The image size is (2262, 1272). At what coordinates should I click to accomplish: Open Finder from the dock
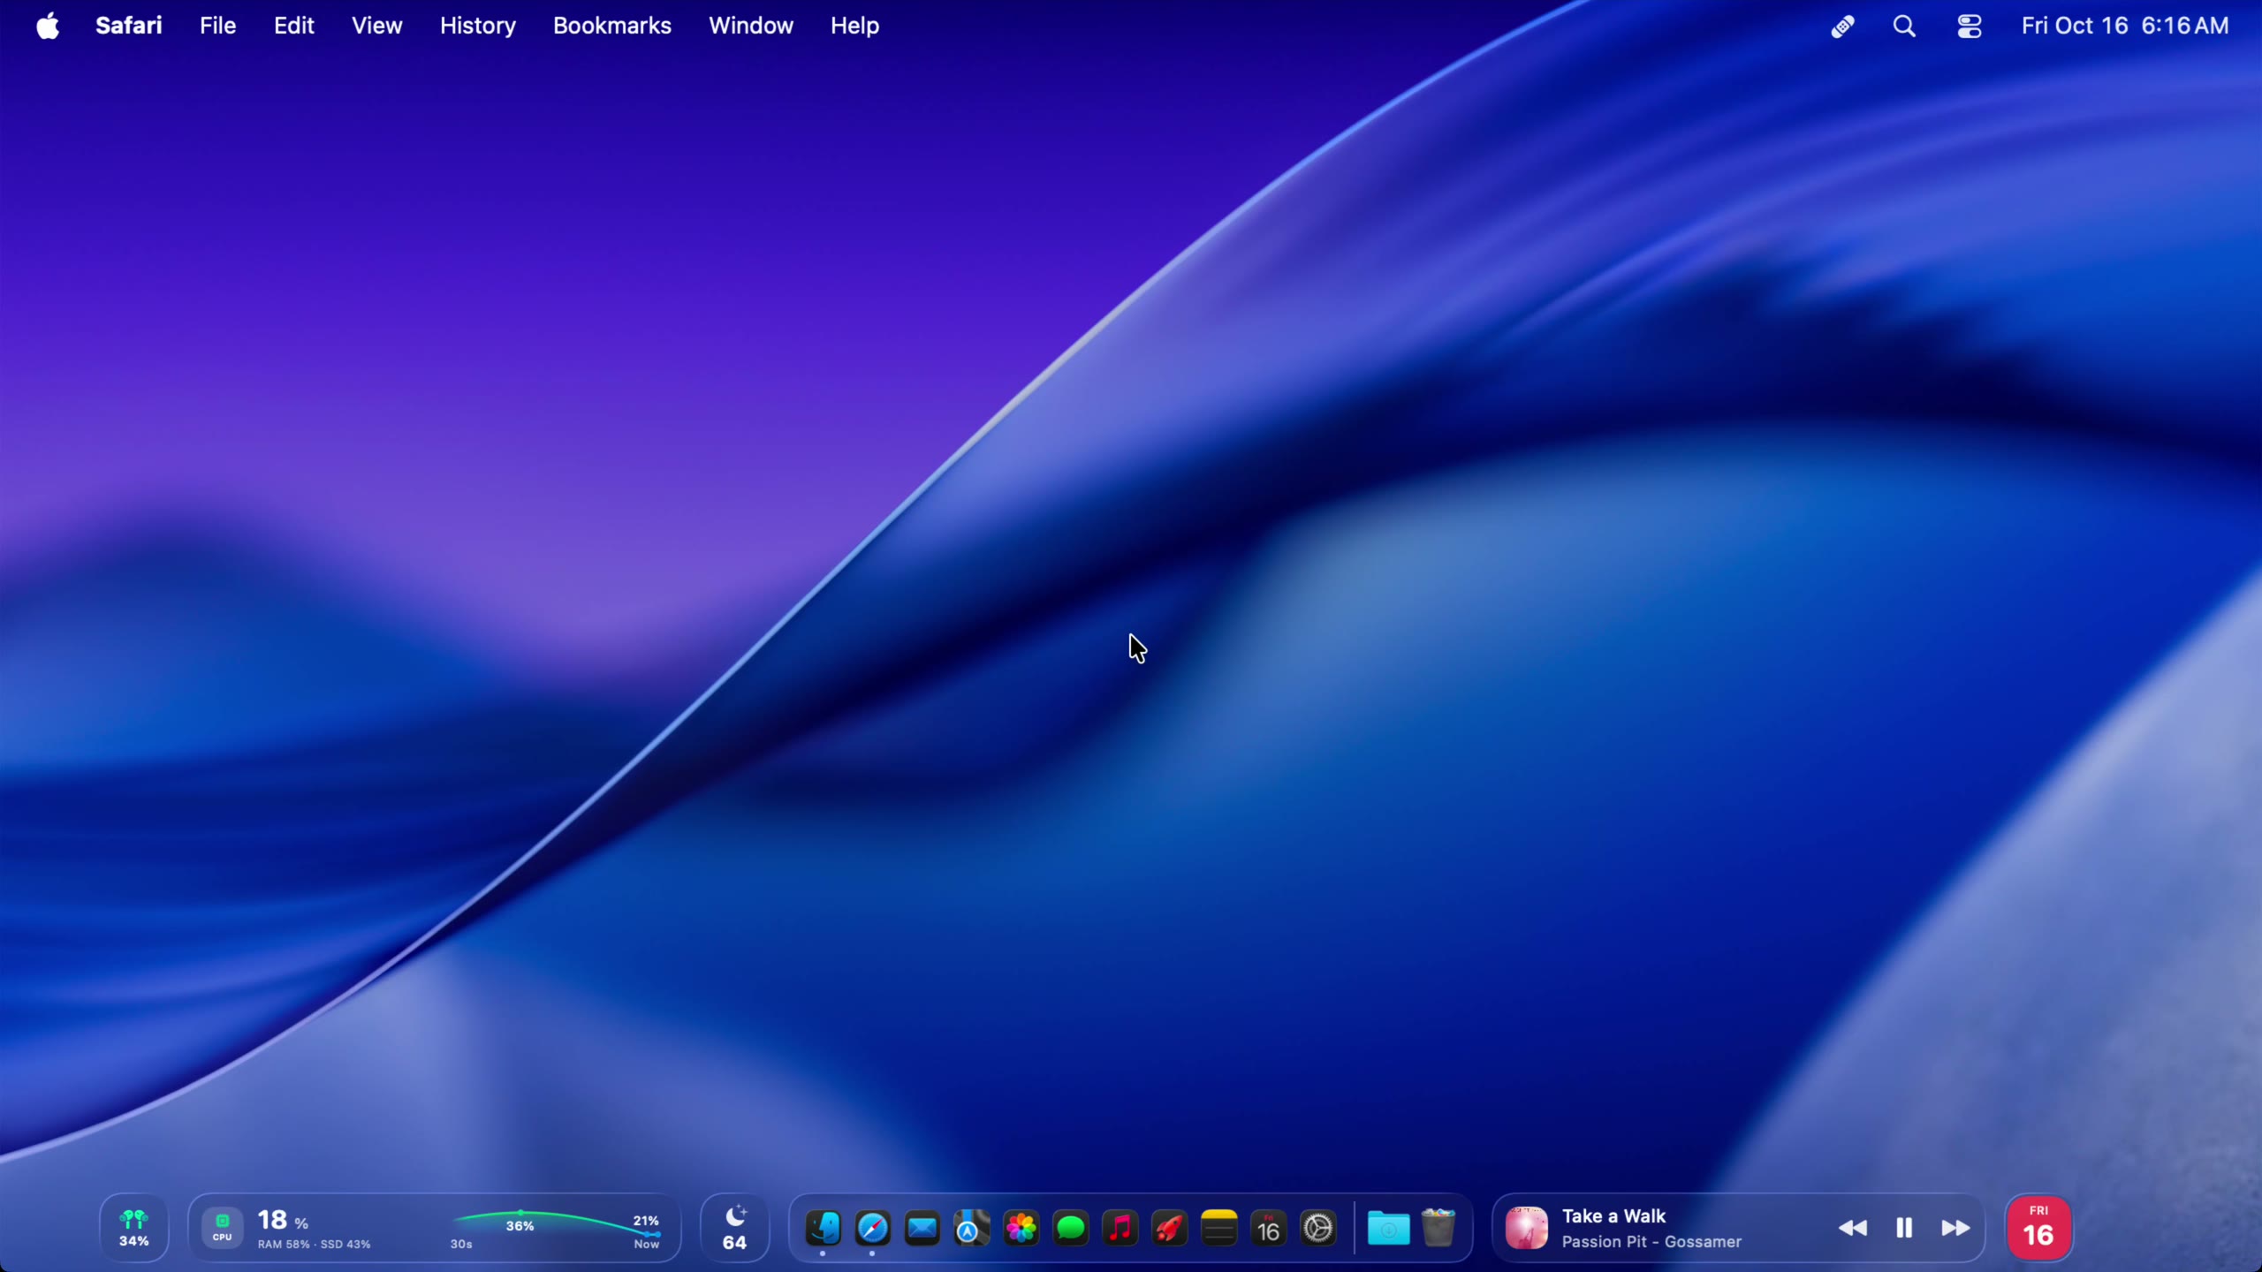(823, 1228)
